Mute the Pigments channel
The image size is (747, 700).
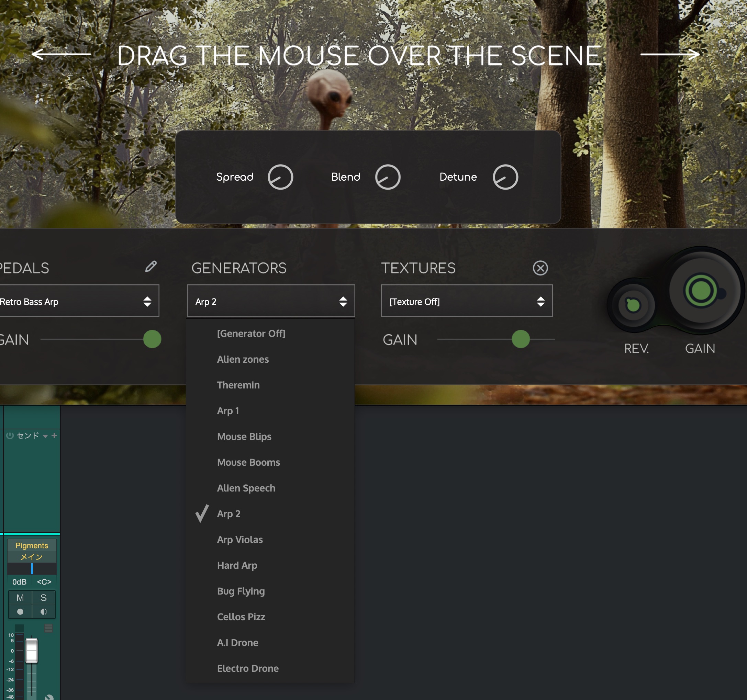[20, 598]
